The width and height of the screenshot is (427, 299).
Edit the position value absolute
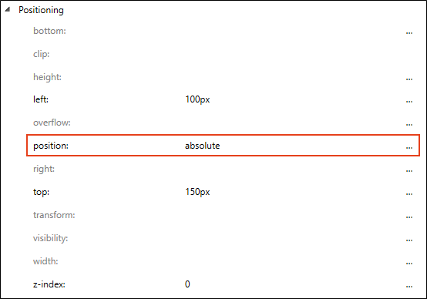[x=203, y=146]
